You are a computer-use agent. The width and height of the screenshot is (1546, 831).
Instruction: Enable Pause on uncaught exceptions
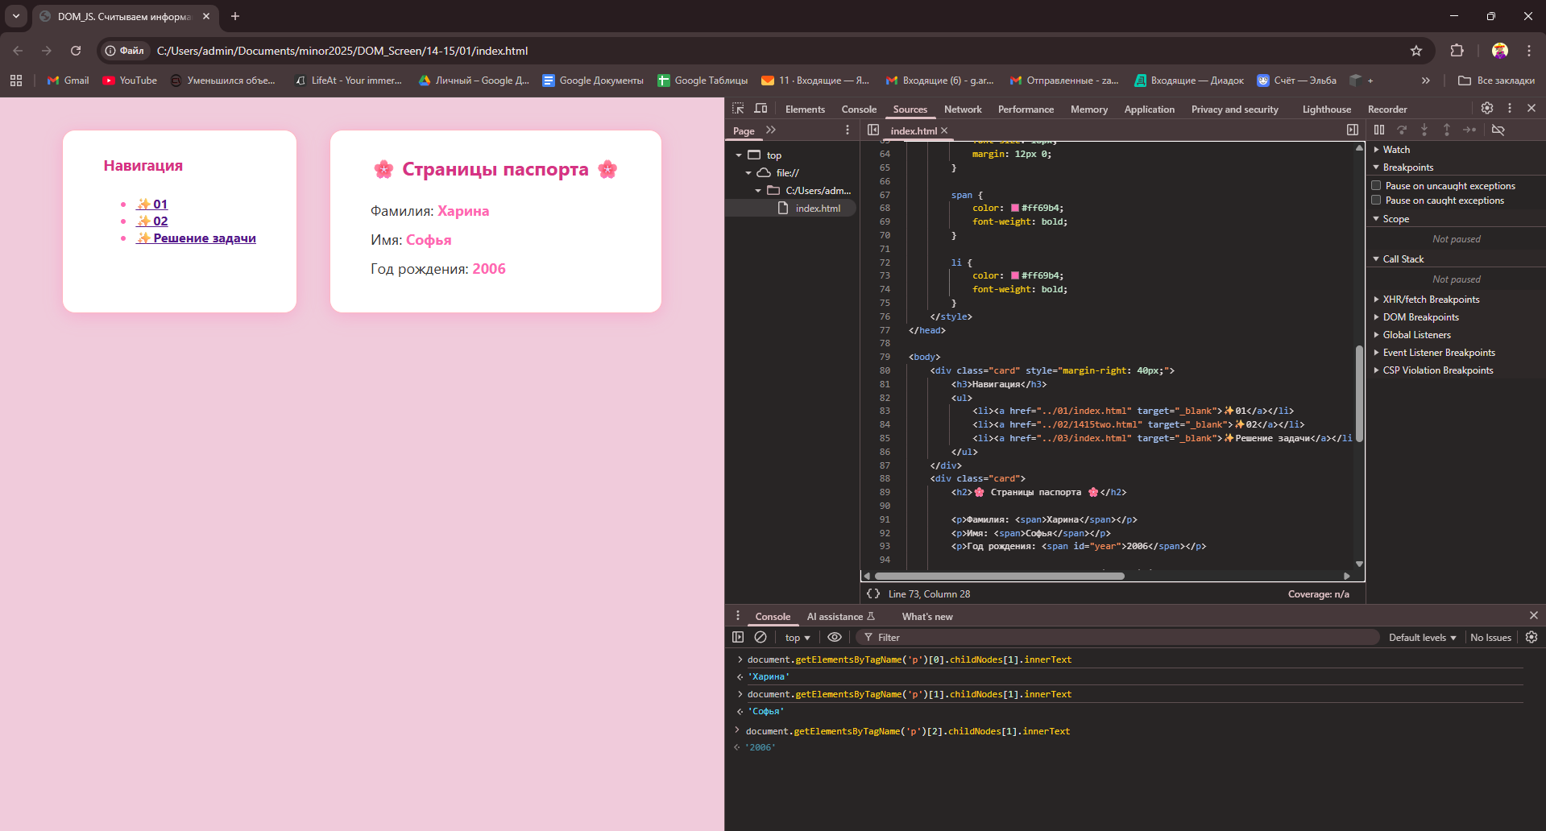pyautogui.click(x=1377, y=185)
